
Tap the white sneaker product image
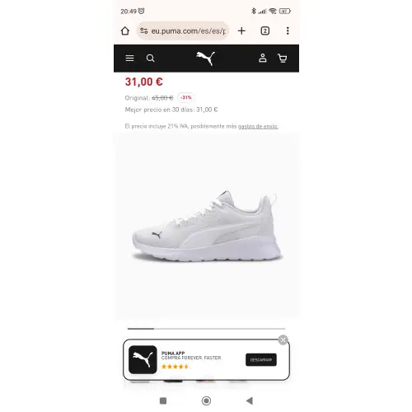click(207, 227)
